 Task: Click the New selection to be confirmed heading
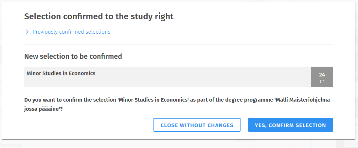coord(73,57)
